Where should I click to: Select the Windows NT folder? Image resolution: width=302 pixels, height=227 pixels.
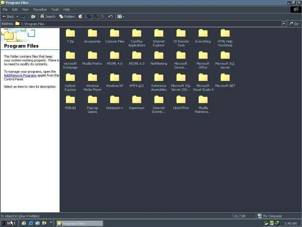point(115,80)
